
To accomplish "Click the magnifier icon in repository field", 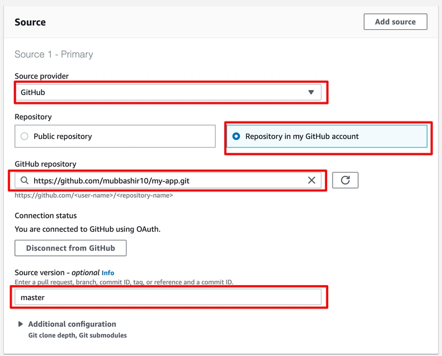I will [24, 181].
